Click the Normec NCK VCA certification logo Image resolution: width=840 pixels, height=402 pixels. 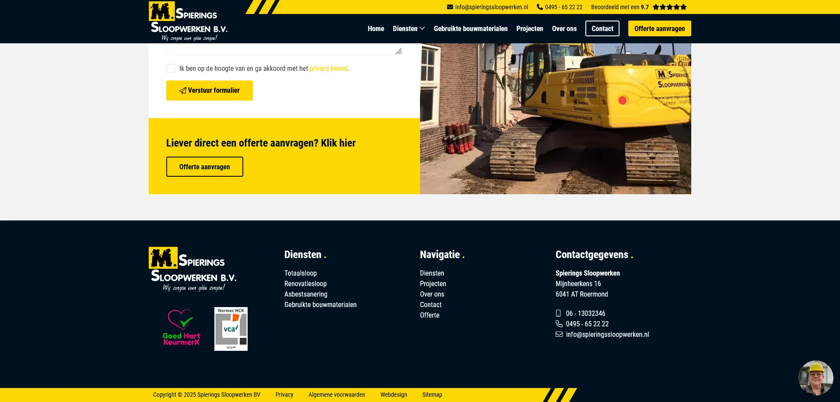(231, 329)
